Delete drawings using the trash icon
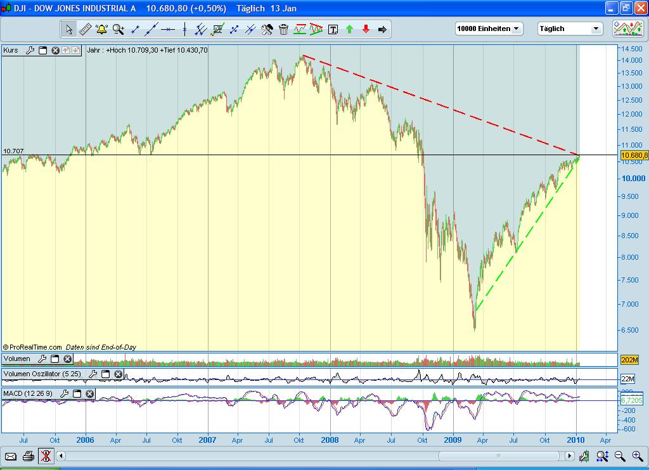649x470 pixels. [283, 29]
